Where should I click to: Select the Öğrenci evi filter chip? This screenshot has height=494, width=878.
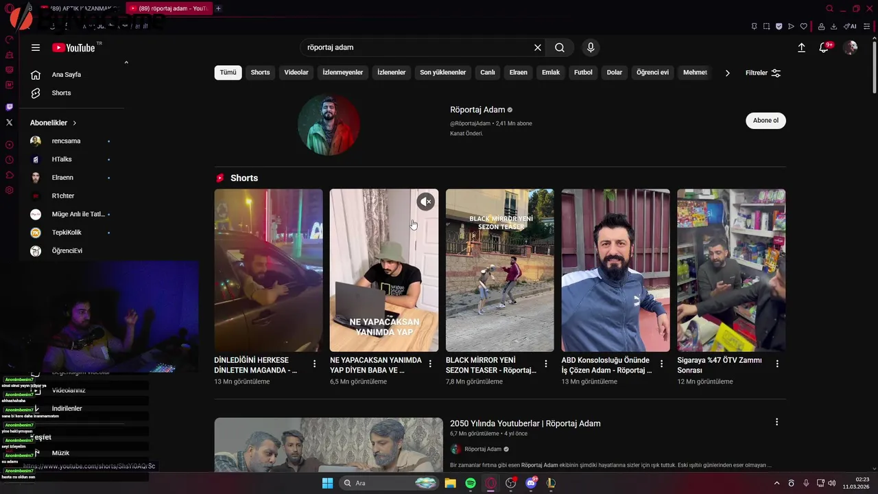[x=652, y=72]
